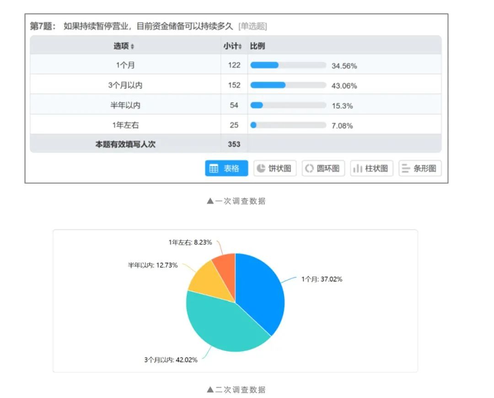Viewport: 494px width, 398px height.
Task: Click the 本题有效填写人次 row label
Action: pos(125,144)
